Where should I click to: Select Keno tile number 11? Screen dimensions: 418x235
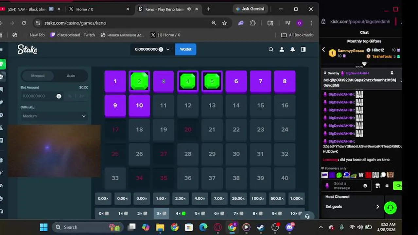click(164, 105)
